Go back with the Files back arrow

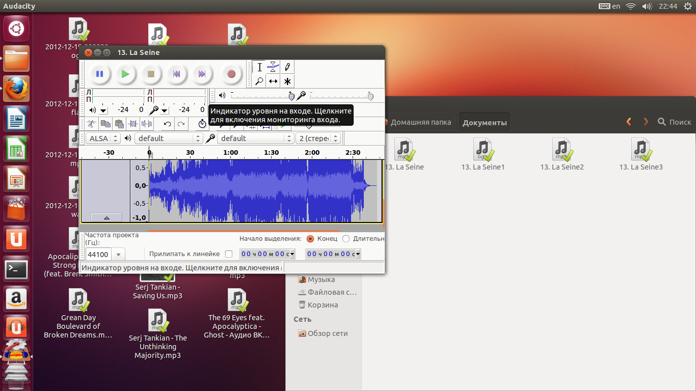coord(629,122)
